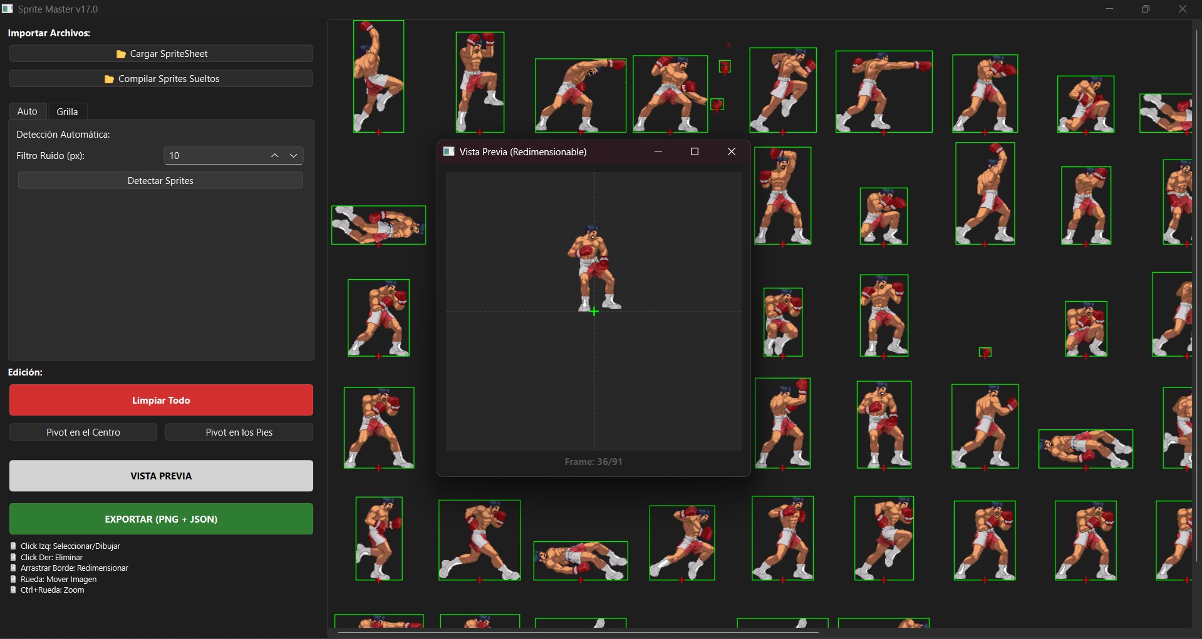The image size is (1202, 639).
Task: Click the boxer sprite in Vista Previa
Action: coord(594,268)
